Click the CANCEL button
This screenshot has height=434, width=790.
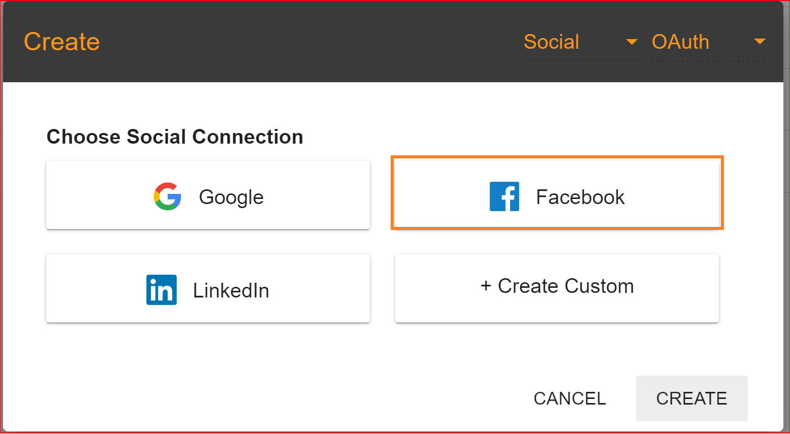click(x=570, y=398)
